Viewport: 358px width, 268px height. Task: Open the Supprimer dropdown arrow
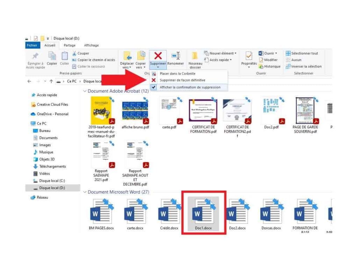[158, 68]
